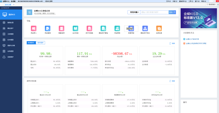This screenshot has width=219, height=113.
Task: Switch to the 指标看板 tab
Action: 40,43
